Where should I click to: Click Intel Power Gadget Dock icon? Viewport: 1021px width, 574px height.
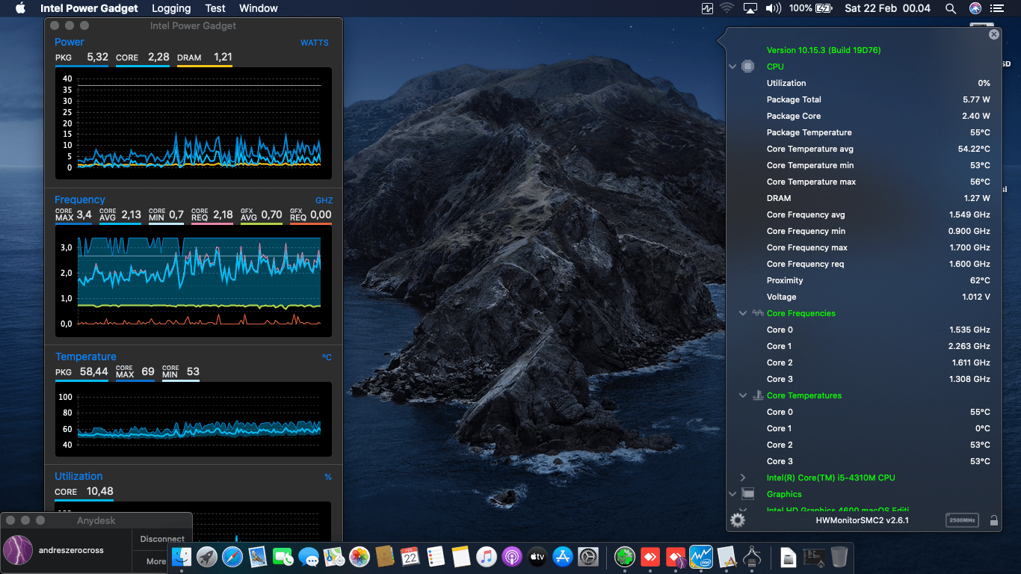pyautogui.click(x=701, y=556)
